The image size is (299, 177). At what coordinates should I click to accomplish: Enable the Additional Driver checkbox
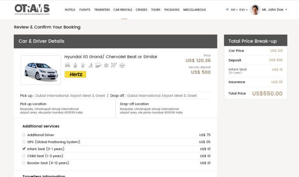[24, 135]
